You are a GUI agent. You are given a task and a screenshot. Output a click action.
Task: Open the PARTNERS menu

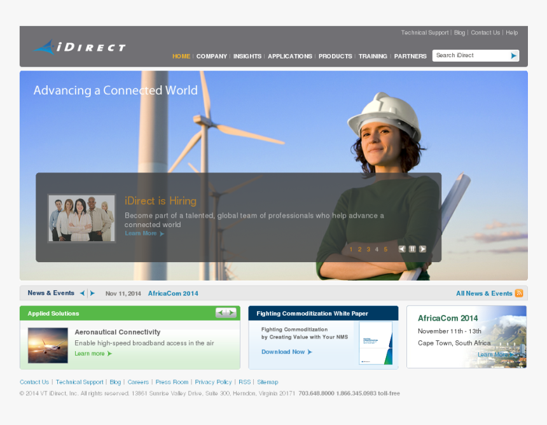(410, 56)
